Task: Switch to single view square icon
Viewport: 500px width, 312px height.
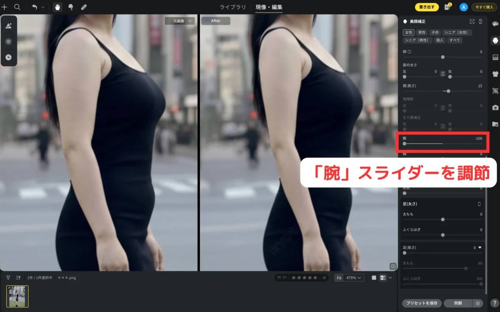Action: click(x=374, y=277)
